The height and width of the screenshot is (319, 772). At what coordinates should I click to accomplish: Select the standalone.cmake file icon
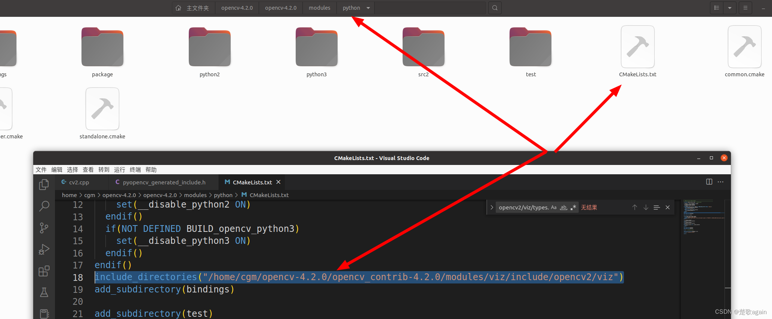point(102,109)
